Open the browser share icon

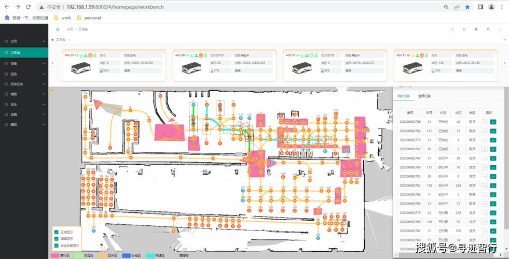pos(457,7)
